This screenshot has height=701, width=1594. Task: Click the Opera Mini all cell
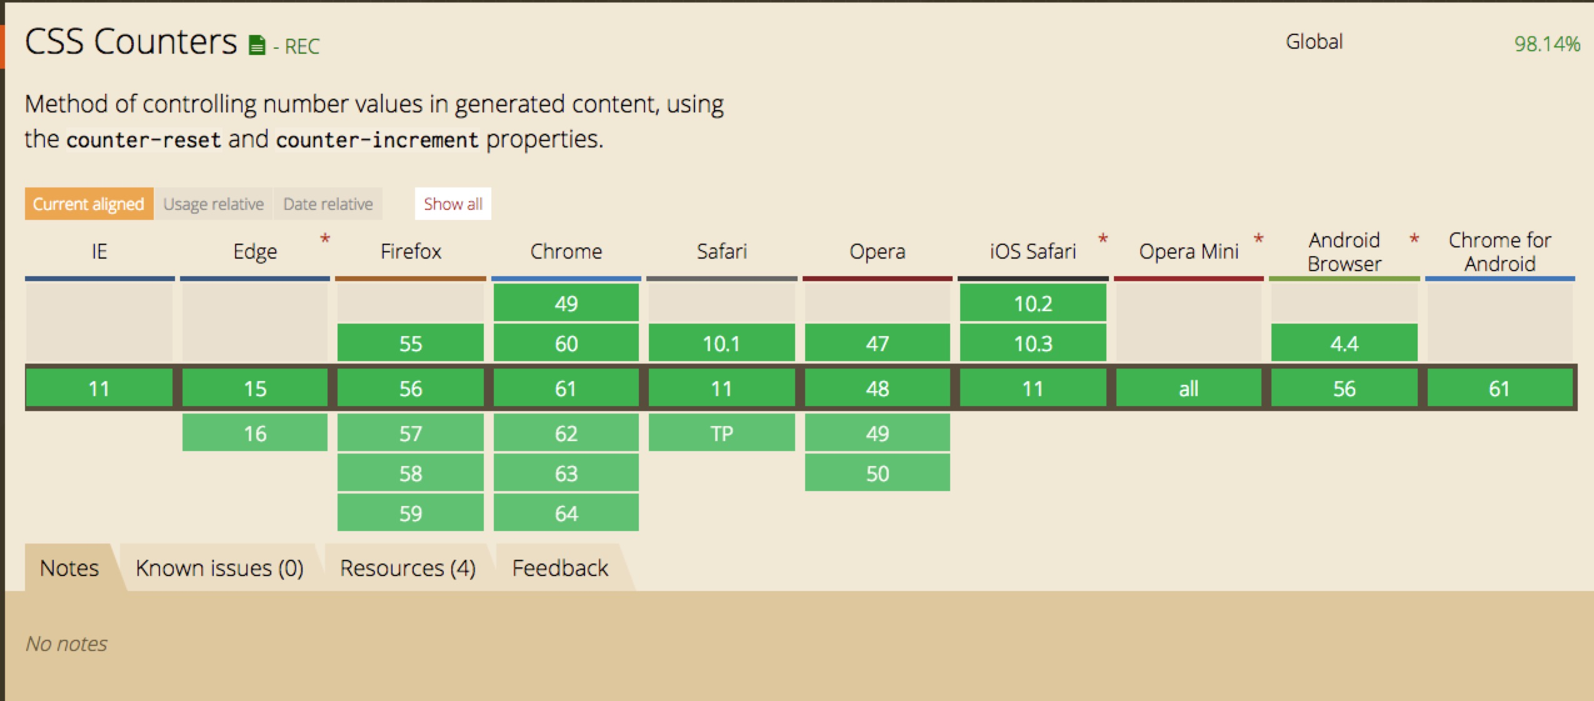point(1188,389)
